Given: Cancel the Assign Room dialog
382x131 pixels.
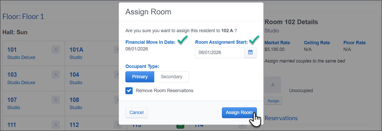Looking at the screenshot, I should point(136,112).
